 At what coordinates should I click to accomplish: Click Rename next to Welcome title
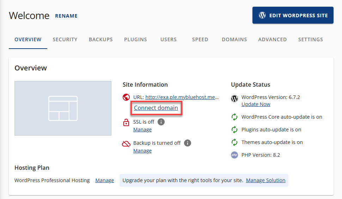[66, 16]
